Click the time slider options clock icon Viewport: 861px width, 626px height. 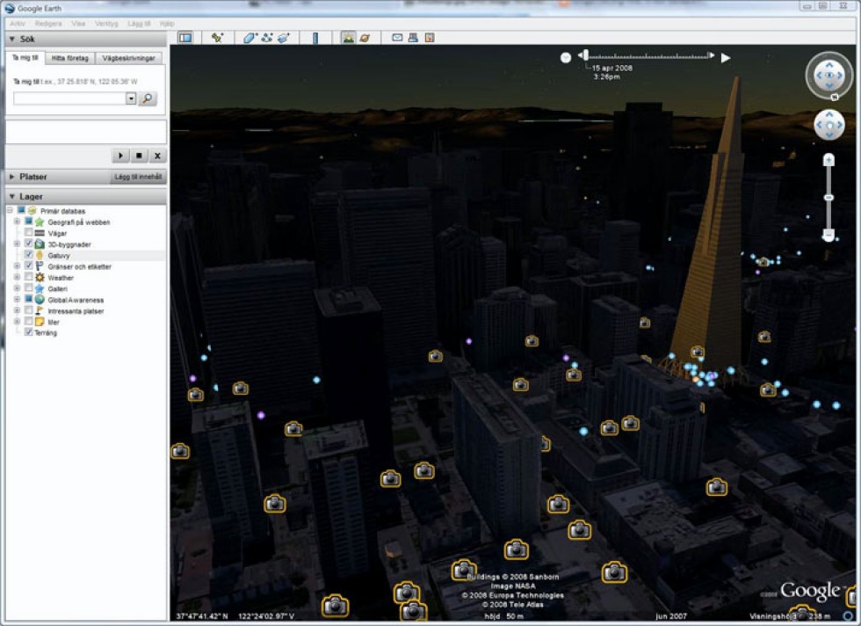coord(566,58)
